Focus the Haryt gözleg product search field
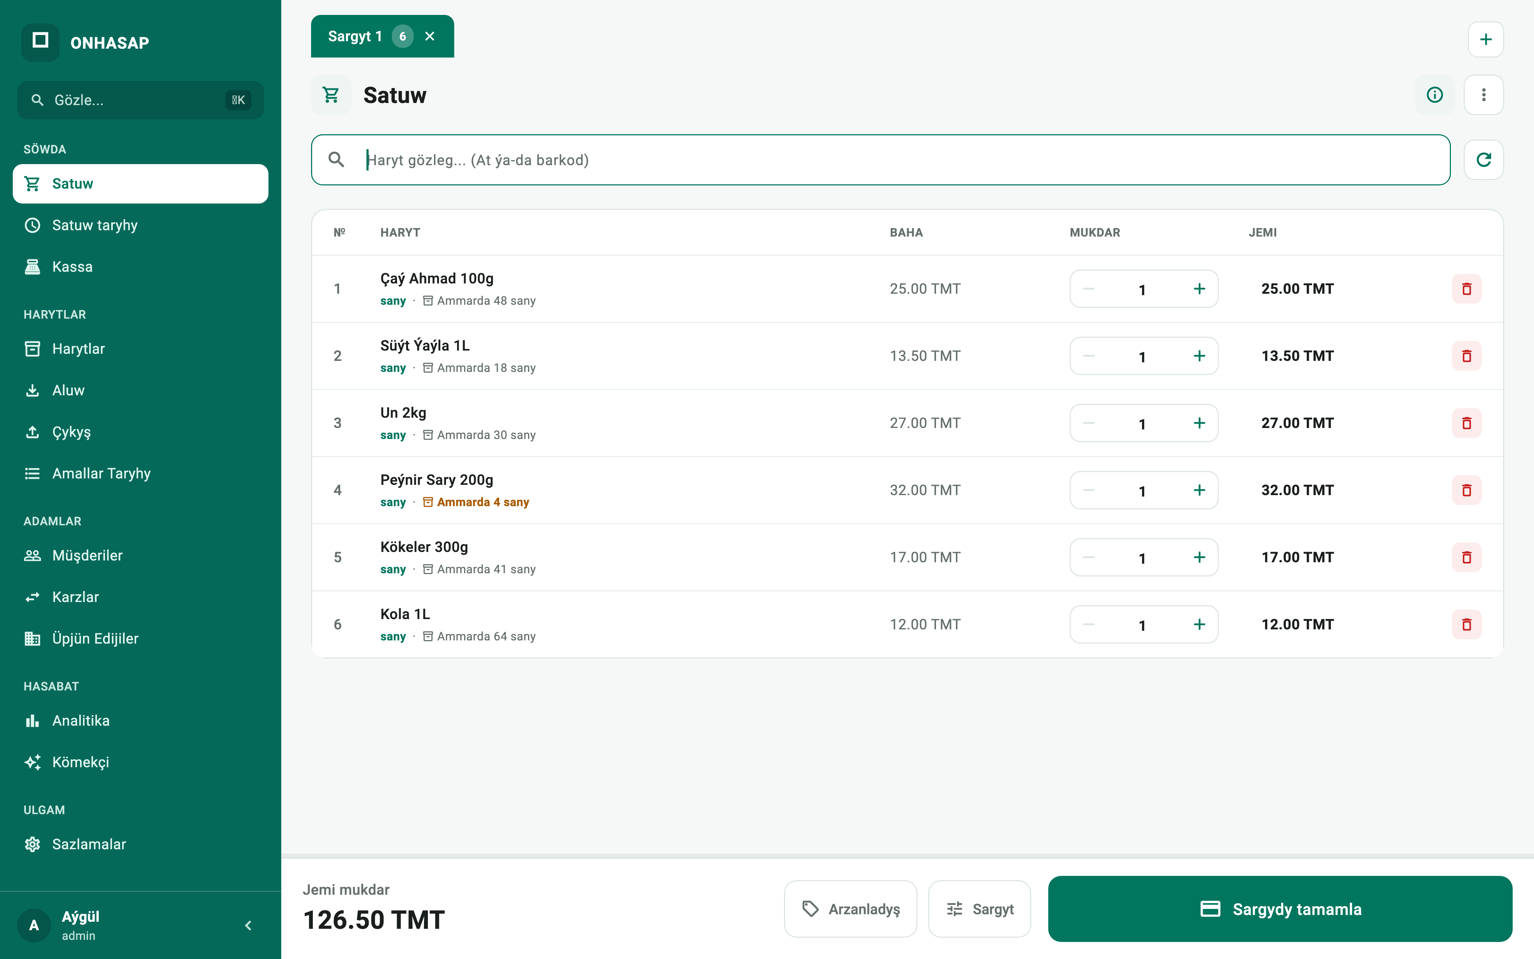Screen dimensions: 1534x959 (881, 160)
